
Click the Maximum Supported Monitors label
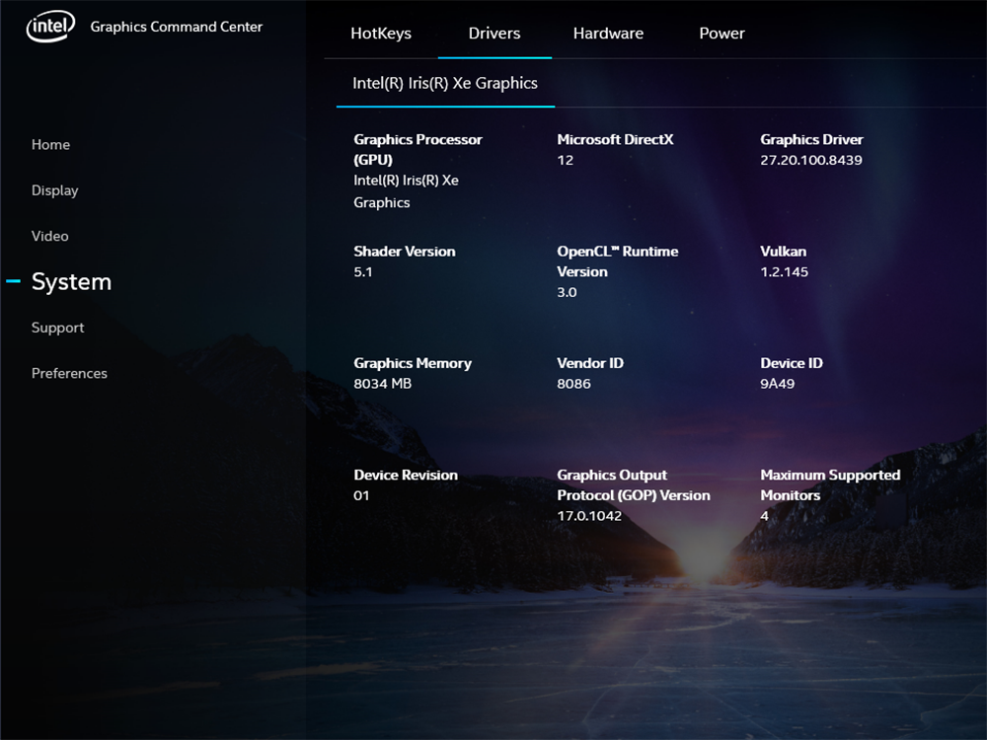[x=830, y=485]
